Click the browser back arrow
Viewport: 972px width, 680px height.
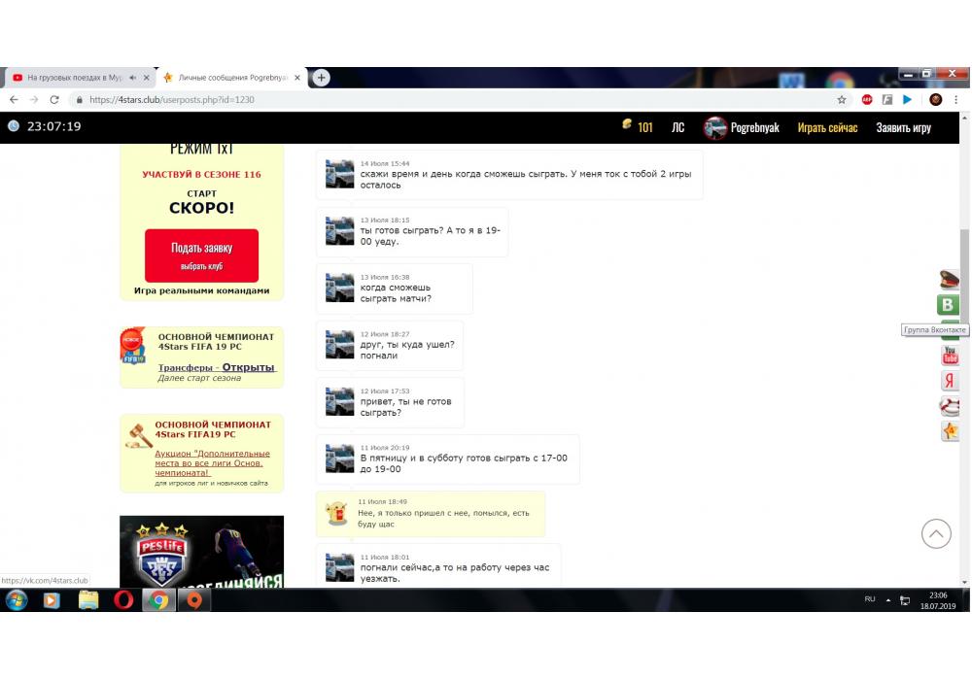[x=14, y=100]
